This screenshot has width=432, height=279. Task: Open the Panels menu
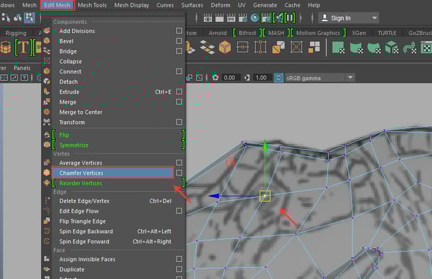pos(22,68)
